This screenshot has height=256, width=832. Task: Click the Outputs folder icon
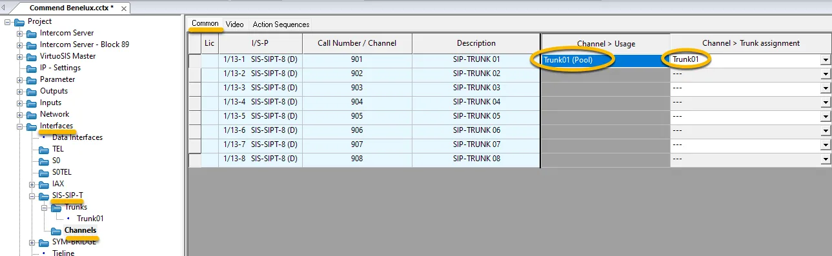[x=32, y=92]
